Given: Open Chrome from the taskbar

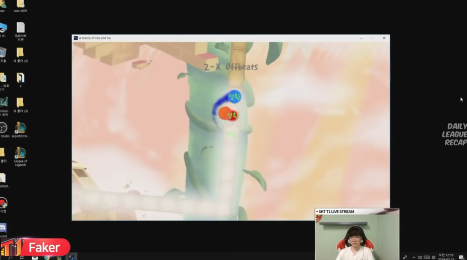Looking at the screenshot, I should point(47,257).
